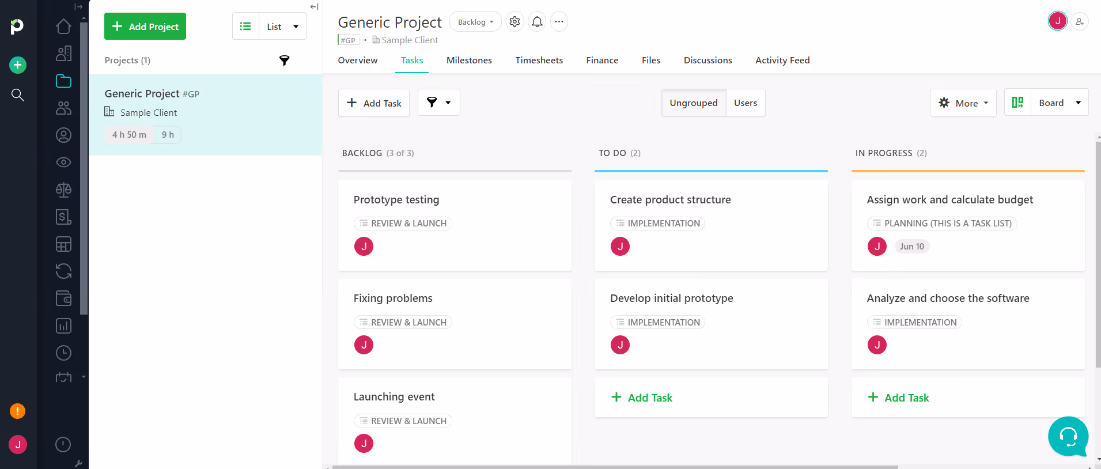The image size is (1101, 469).
Task: Select Ungrouped grouping toggle
Action: coord(694,103)
